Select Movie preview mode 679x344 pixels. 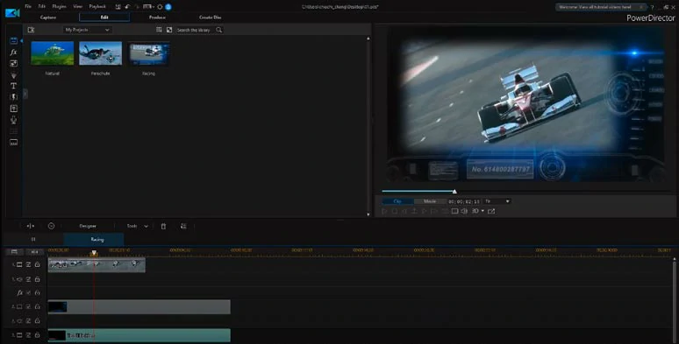tap(430, 201)
